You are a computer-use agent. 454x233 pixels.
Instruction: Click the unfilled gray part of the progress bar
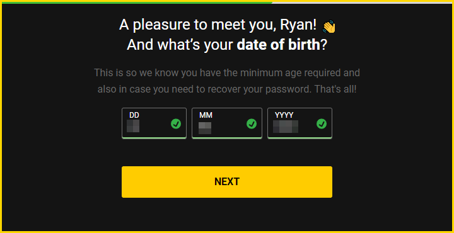pyautogui.click(x=363, y=3)
